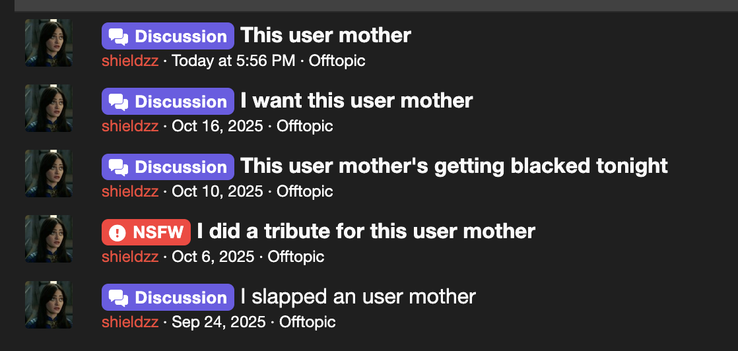This screenshot has height=351, width=738.
Task: Click the Discussion badge on the Oct 16 thread
Action: pyautogui.click(x=168, y=102)
